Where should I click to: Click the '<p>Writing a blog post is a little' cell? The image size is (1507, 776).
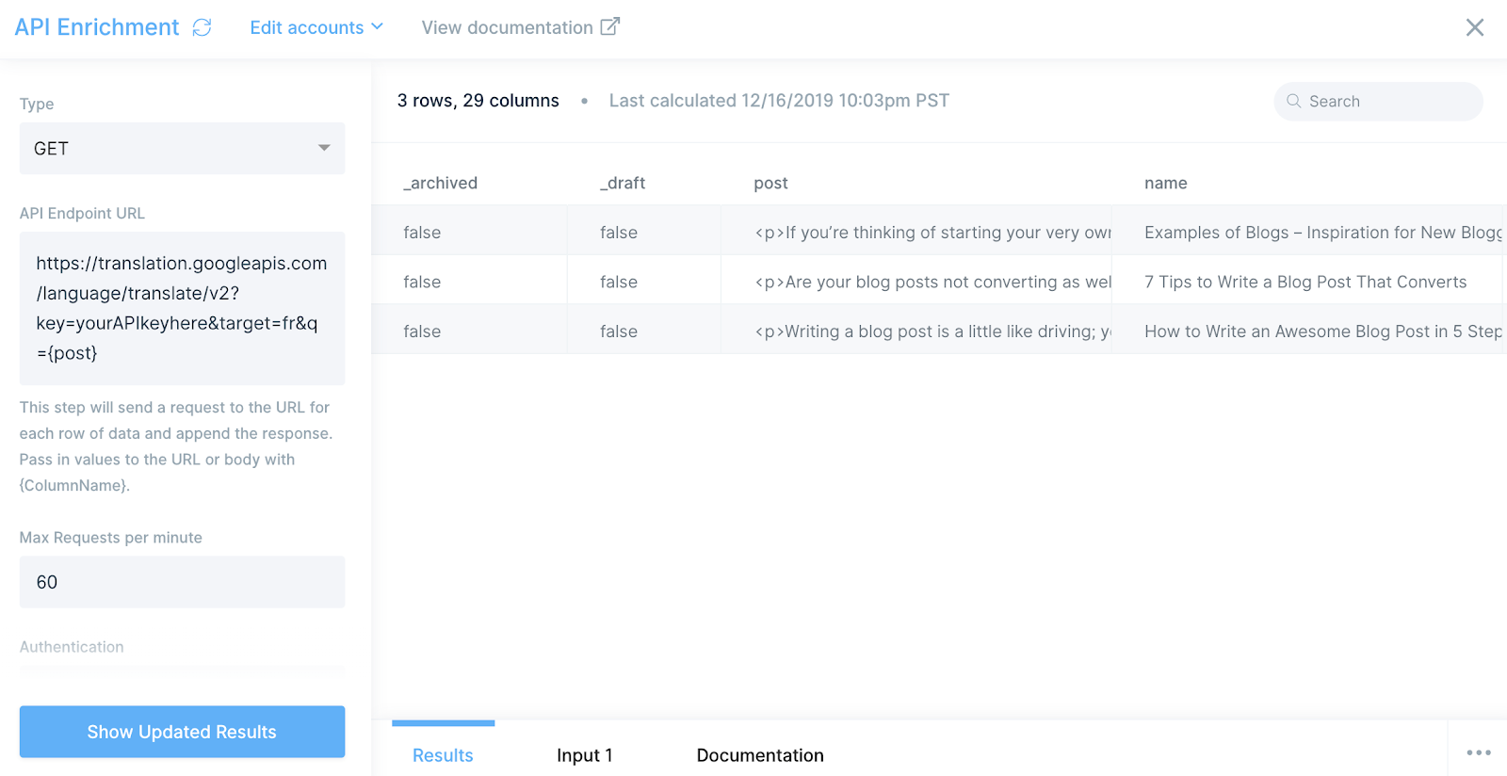point(916,331)
